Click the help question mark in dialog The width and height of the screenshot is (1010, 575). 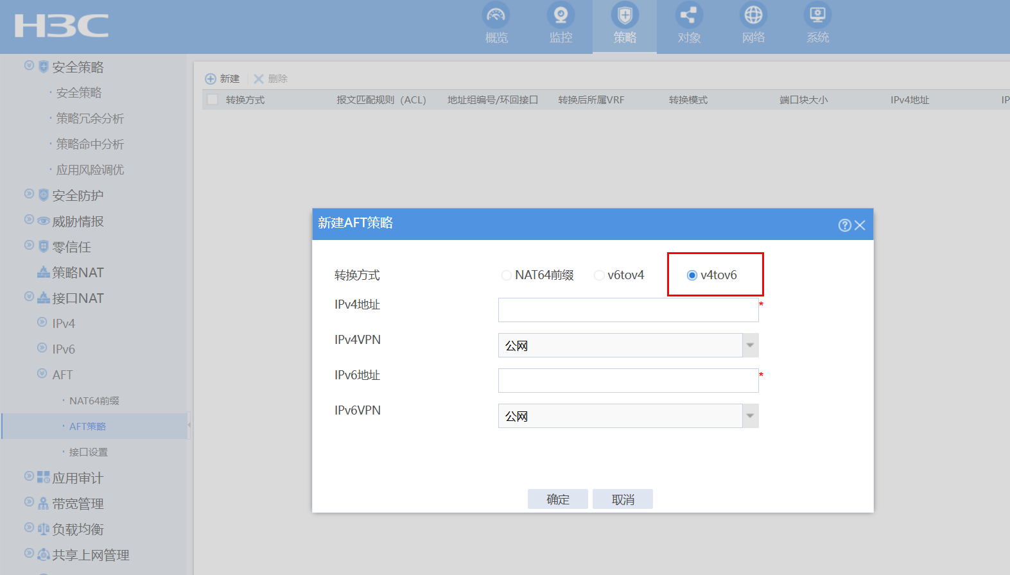click(845, 225)
